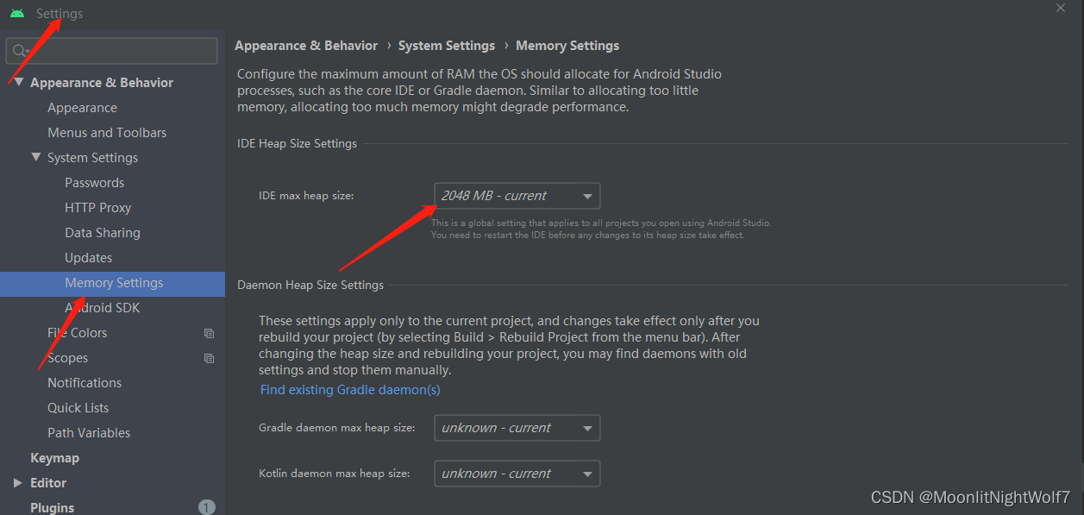Click the Daemon Heap Size Settings heading
The height and width of the screenshot is (515, 1084).
(x=310, y=286)
